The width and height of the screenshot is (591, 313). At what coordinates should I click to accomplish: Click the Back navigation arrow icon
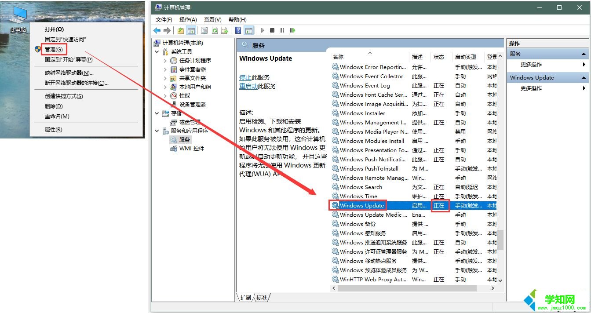coord(157,30)
